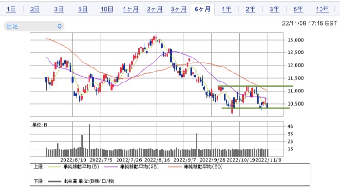Click the 3B volume axis label
Viewport: 340px width, 188px height.
tap(290, 134)
